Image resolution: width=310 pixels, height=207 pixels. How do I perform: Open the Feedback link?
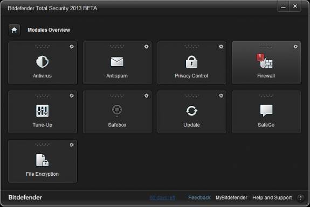click(199, 197)
